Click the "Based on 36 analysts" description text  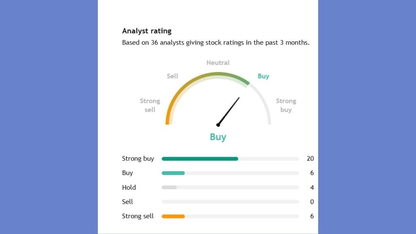coord(215,43)
